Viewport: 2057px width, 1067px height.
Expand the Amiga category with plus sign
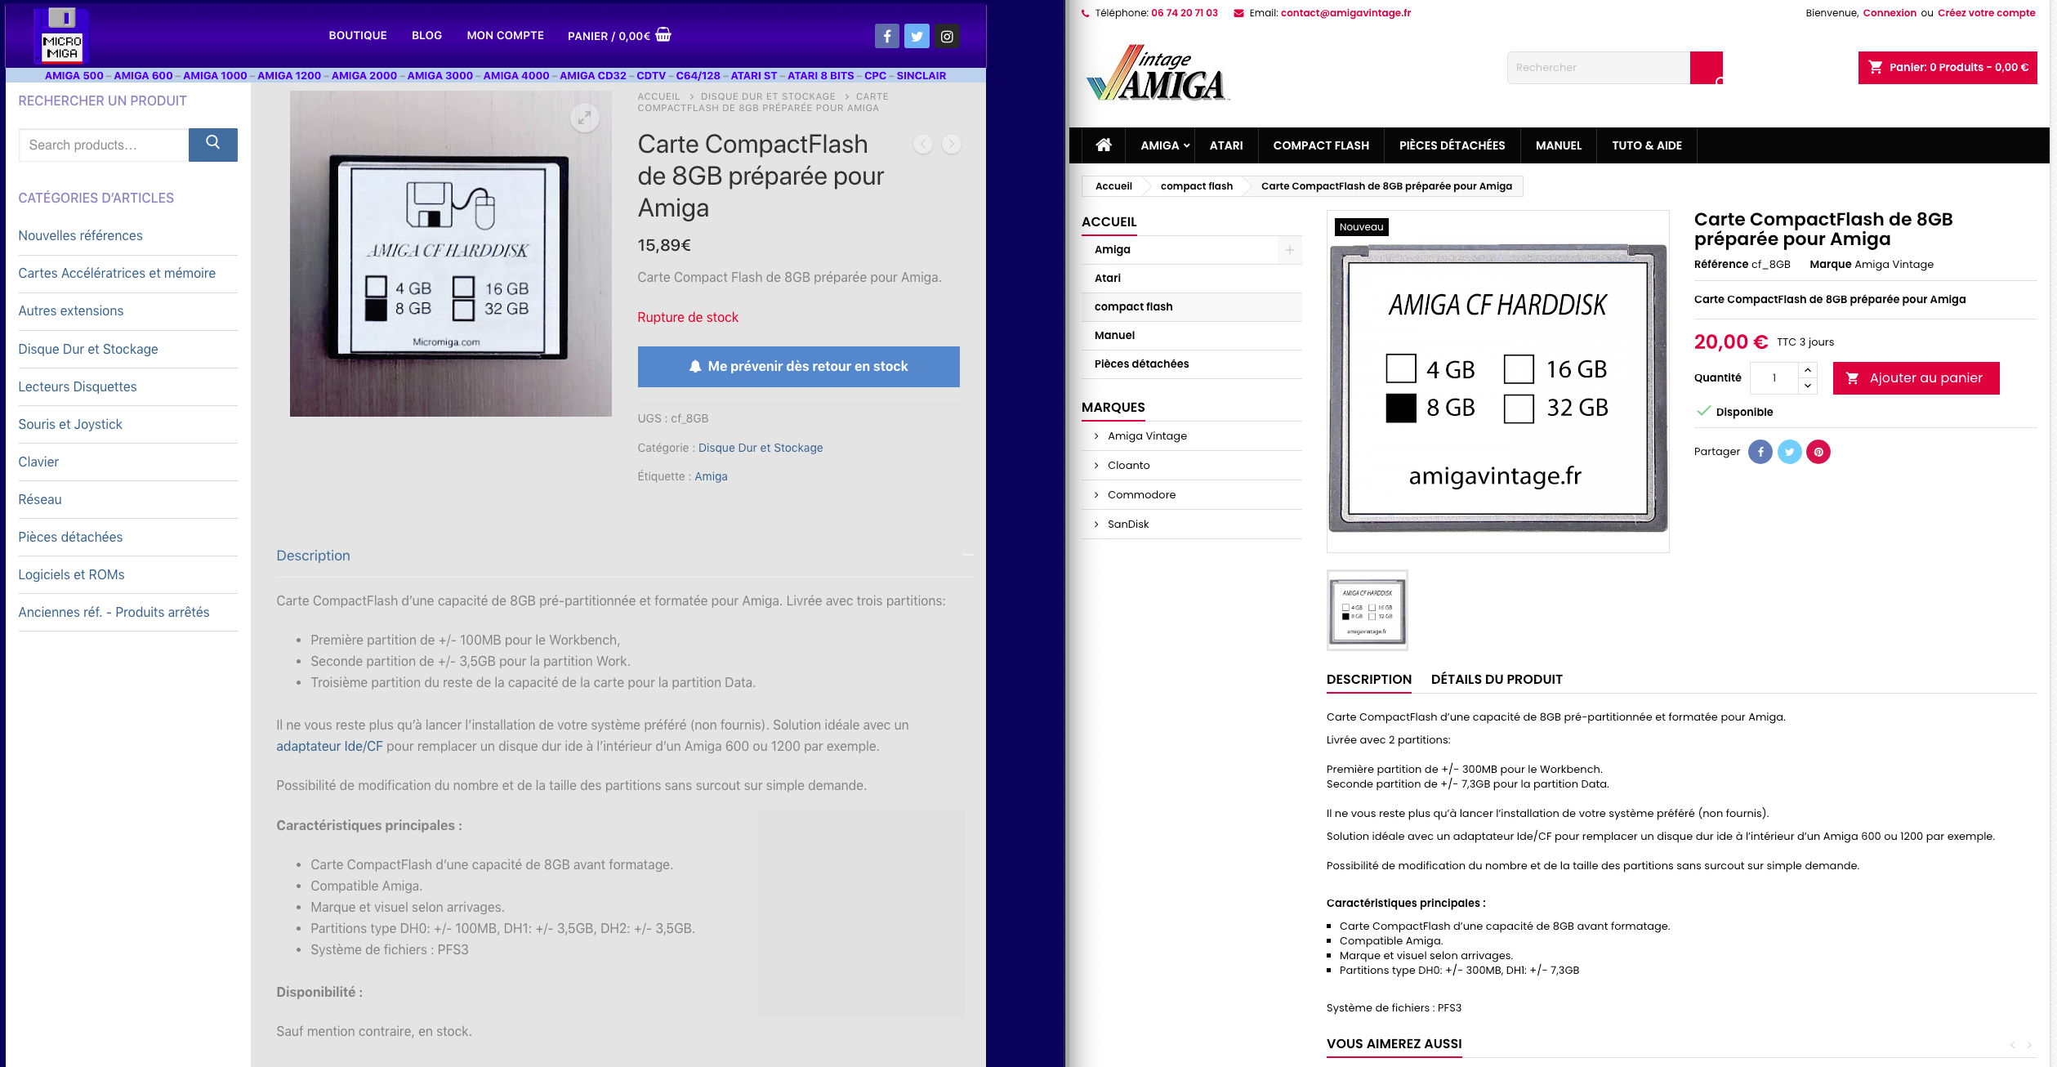pos(1289,250)
